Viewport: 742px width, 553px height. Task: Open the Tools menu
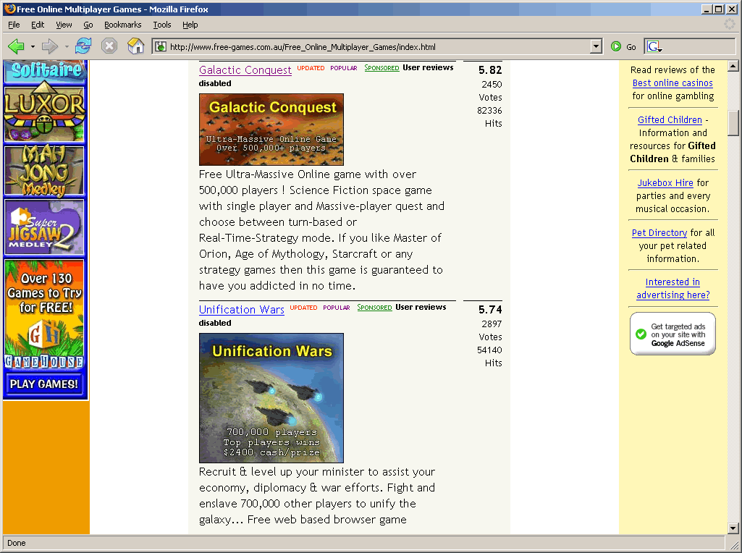point(162,25)
